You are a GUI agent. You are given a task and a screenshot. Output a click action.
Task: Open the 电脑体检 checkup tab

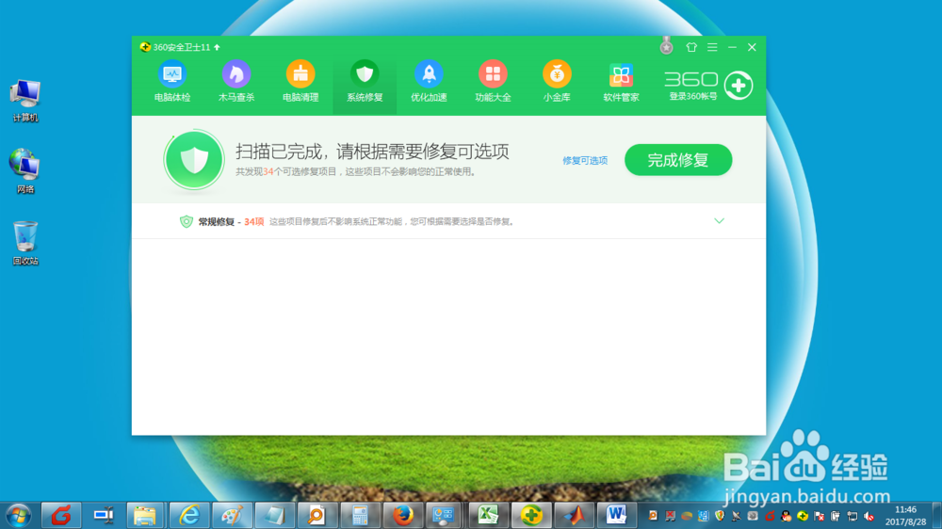point(172,82)
